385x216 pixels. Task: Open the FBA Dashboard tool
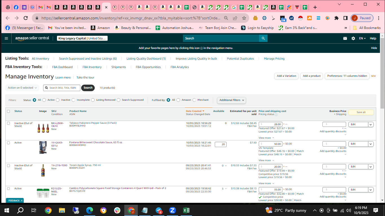pyautogui.click(x=62, y=67)
